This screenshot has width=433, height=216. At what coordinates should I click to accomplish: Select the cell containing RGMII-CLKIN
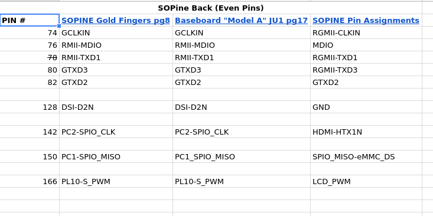(x=366, y=33)
